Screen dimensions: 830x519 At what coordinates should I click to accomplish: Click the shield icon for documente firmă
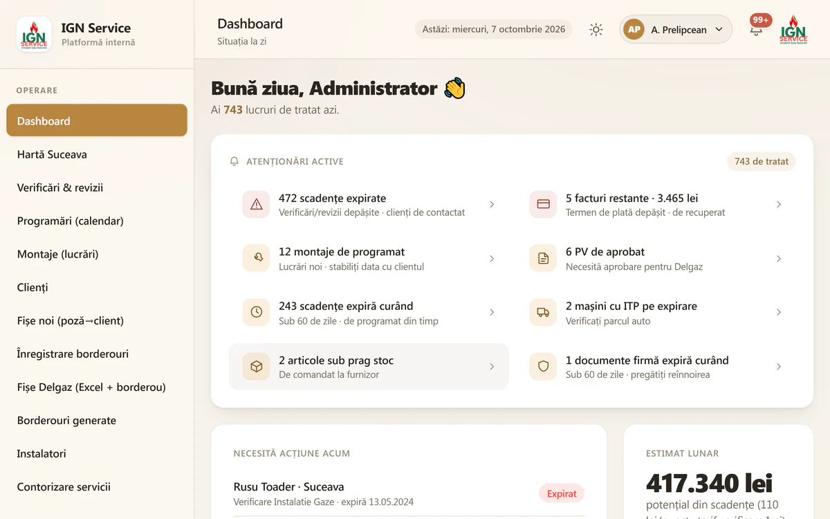(543, 367)
